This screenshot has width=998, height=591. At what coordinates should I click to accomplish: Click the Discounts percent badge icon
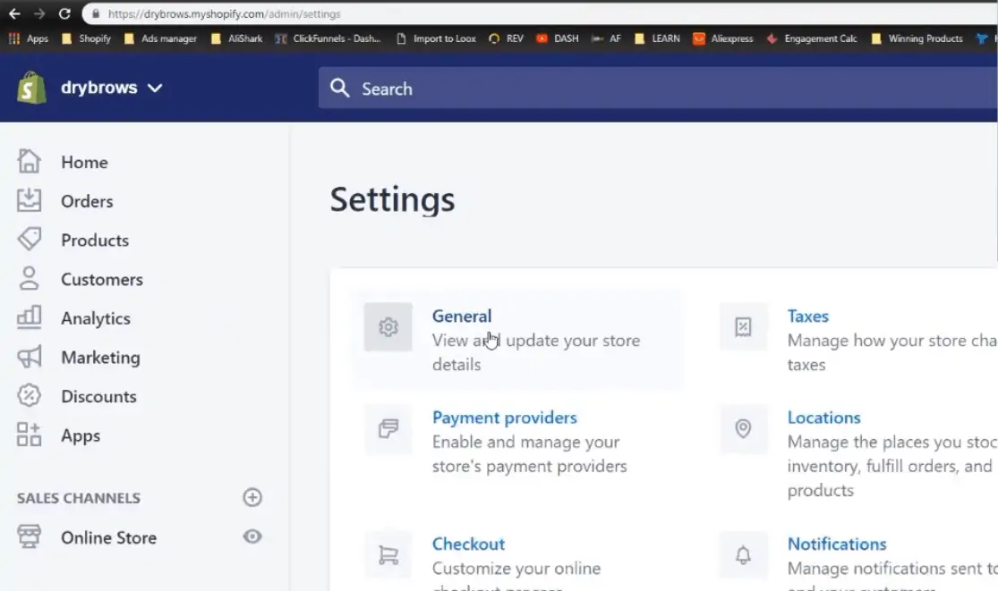tap(30, 396)
